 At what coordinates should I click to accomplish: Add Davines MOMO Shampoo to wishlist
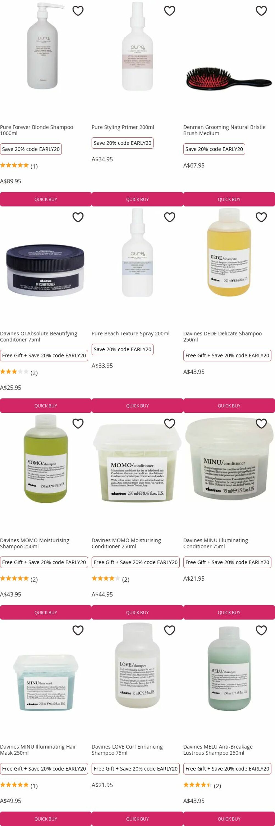pos(78,423)
